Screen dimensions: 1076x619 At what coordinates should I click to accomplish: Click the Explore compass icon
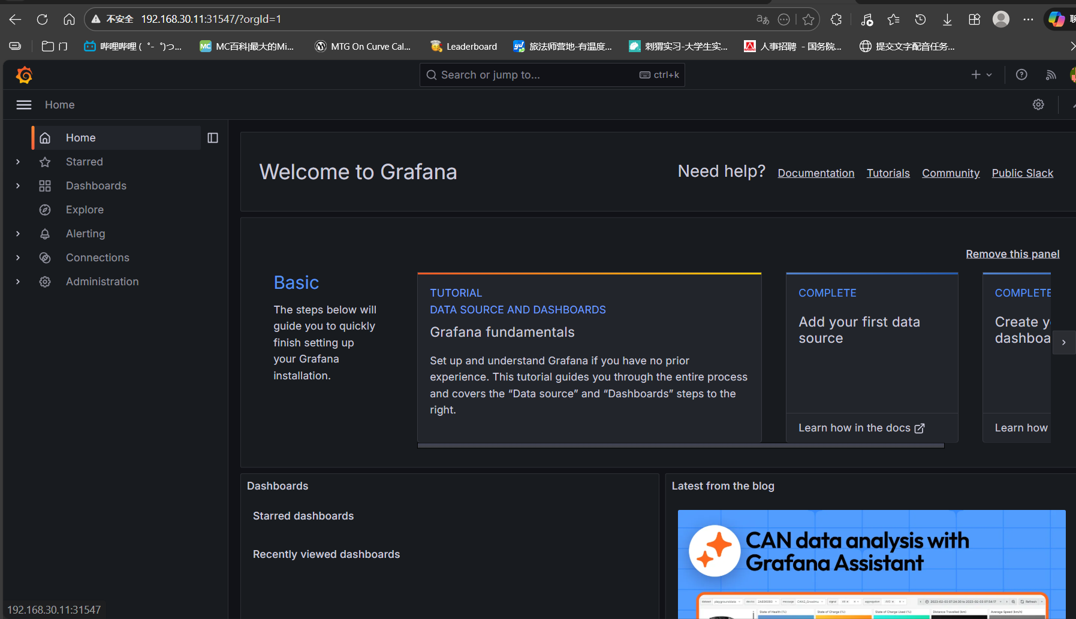pyautogui.click(x=45, y=210)
